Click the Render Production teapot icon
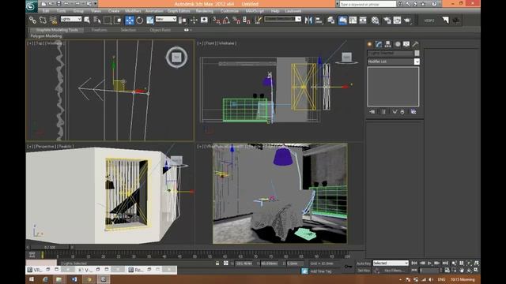The image size is (506, 284). tap(407, 20)
